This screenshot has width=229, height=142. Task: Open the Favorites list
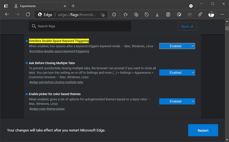pyautogui.click(x=125, y=14)
